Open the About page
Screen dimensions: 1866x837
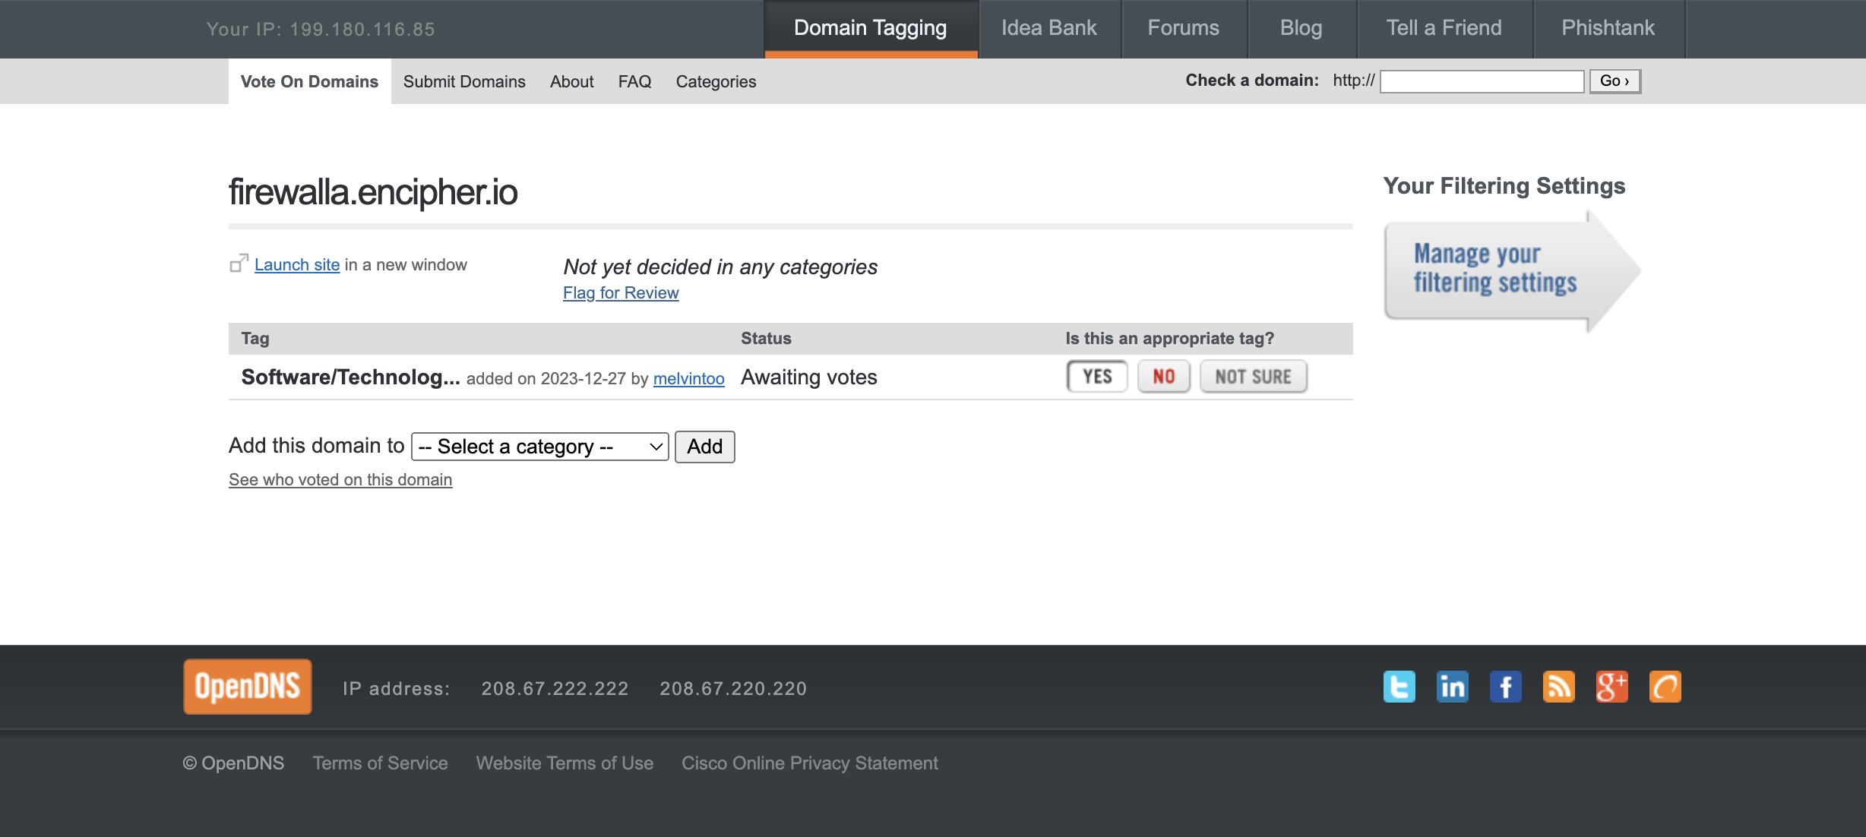coord(572,81)
